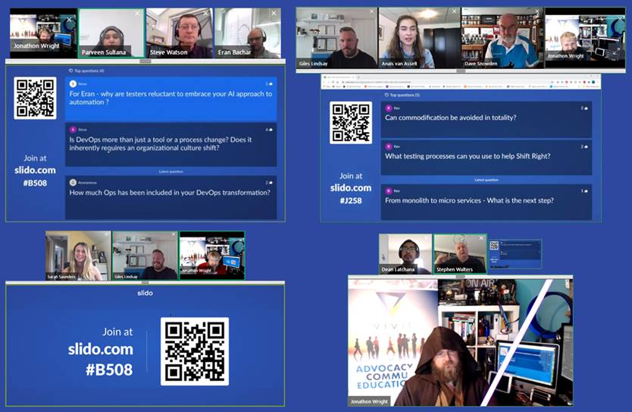Close Anais van Asselt's video tile

coord(455,13)
